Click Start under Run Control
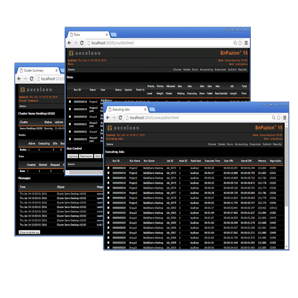This screenshot has width=298, height=298. [x=98, y=156]
